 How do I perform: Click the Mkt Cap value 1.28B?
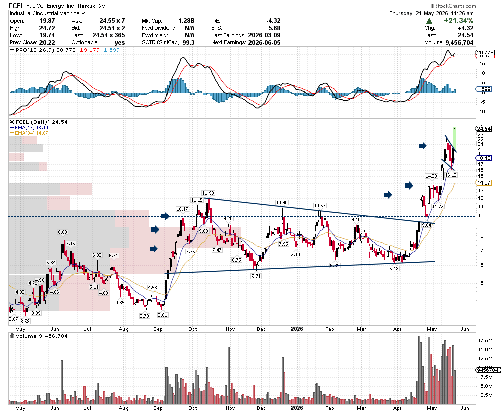(187, 21)
